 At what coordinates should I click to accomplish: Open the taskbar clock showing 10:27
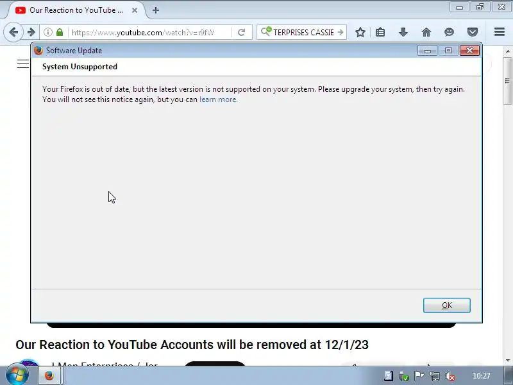tap(482, 376)
